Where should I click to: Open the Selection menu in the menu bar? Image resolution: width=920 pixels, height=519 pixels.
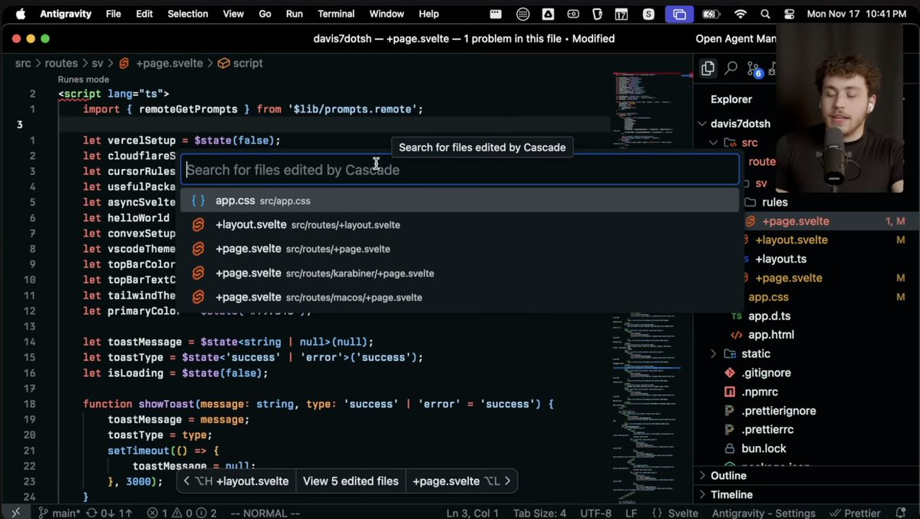[187, 13]
